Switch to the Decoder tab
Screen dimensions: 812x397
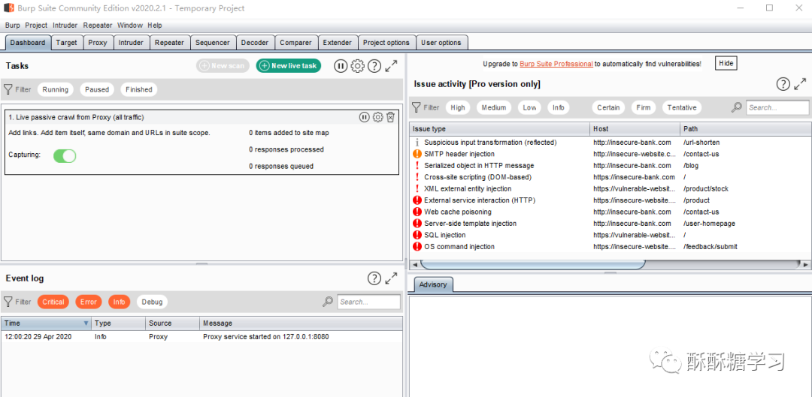pos(255,42)
